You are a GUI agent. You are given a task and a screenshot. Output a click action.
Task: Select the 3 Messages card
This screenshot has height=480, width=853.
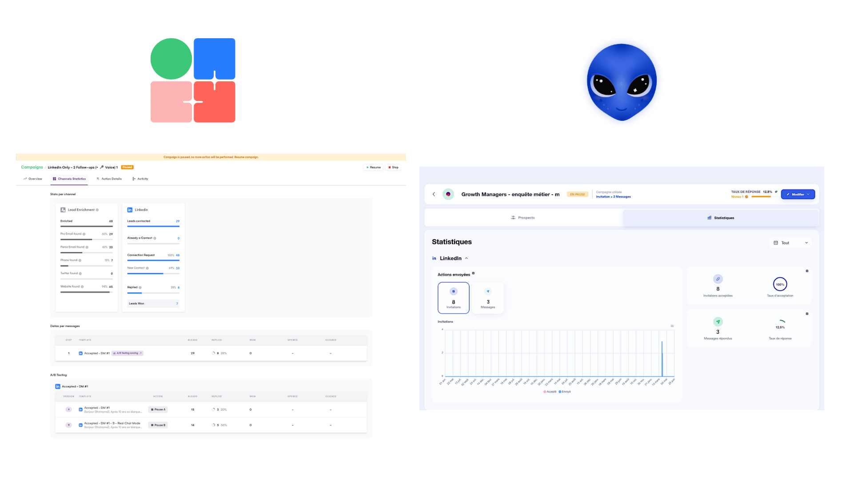488,298
